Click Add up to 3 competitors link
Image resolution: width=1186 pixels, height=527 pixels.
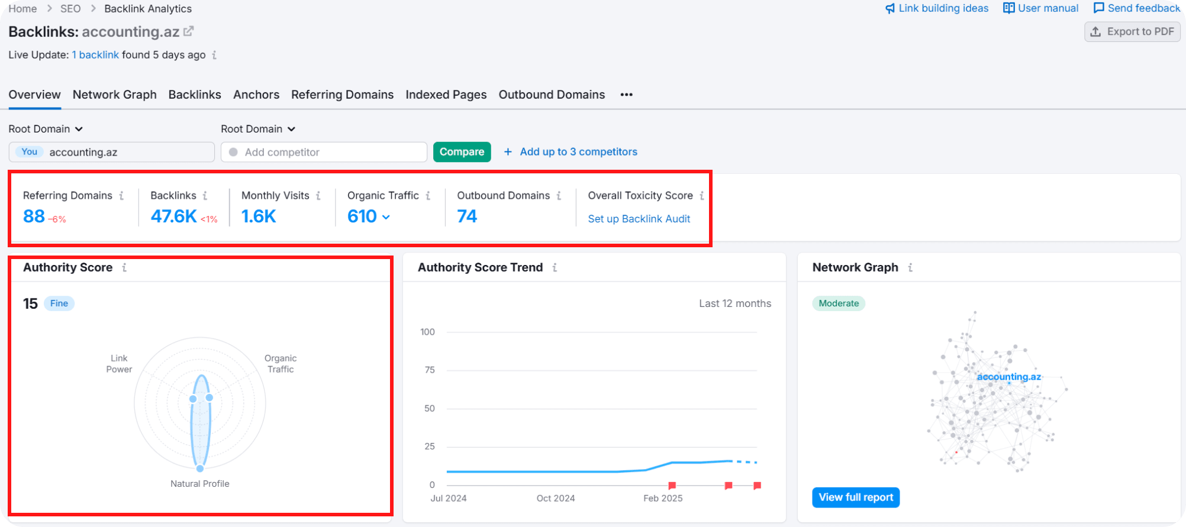579,152
